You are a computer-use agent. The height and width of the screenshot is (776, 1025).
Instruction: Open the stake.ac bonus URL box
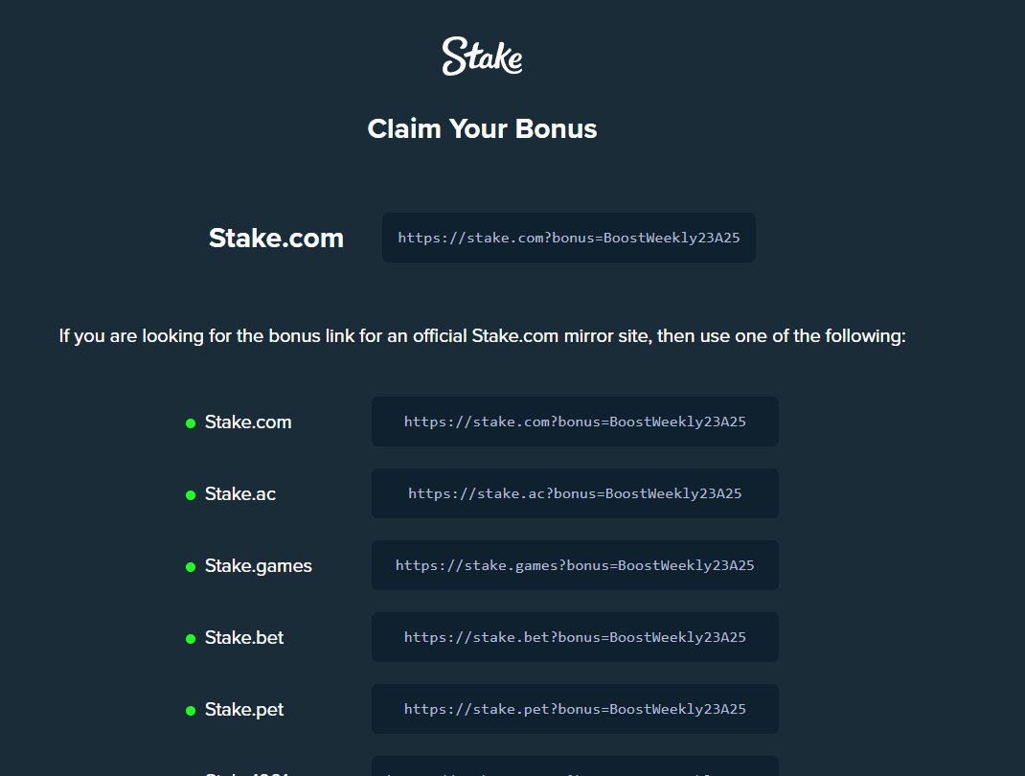[x=575, y=493]
